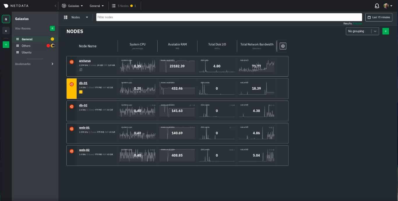Screen dimensions: 398x201
Task: Open web-01 network chart showing 4.86
Action: [256, 133]
